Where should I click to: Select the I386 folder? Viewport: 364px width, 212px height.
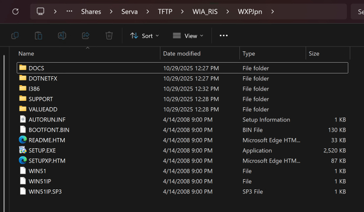click(x=34, y=89)
